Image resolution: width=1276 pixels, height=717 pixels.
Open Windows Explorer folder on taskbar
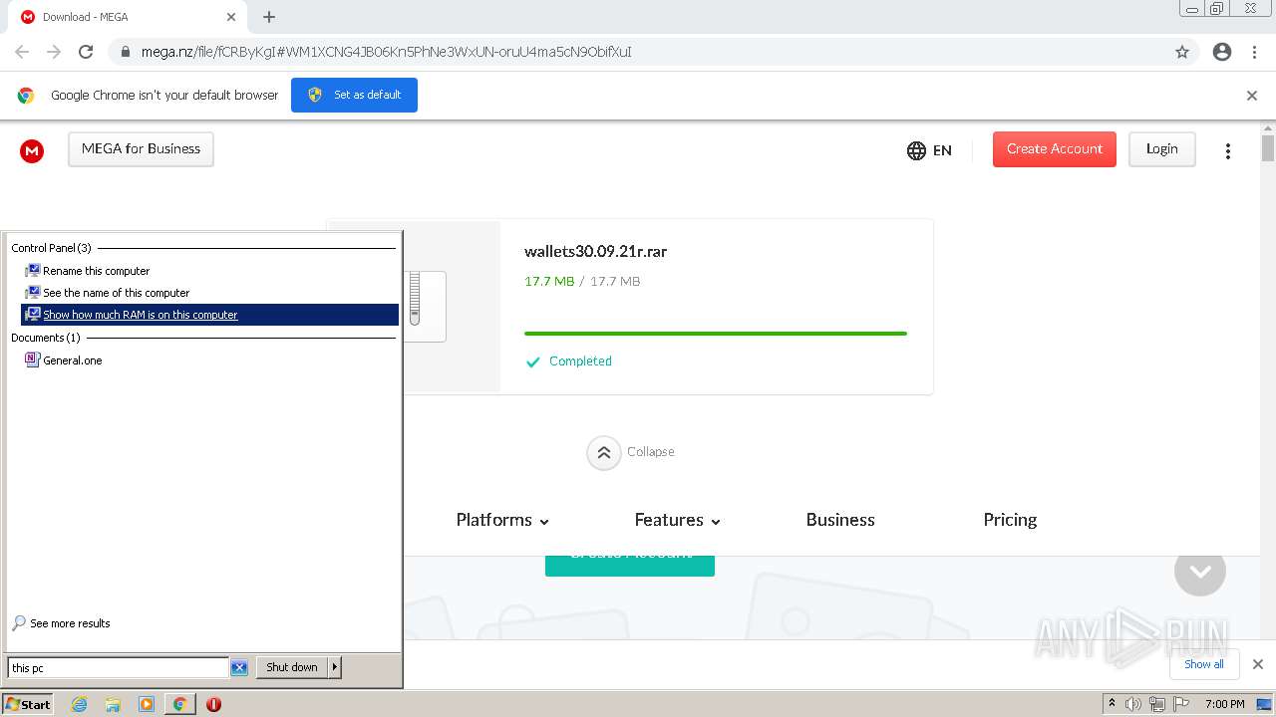point(113,704)
